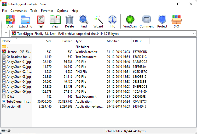197x134 pixels.
Task: Click modified date 31-12-2019 03:05
Action: pos(118,97)
